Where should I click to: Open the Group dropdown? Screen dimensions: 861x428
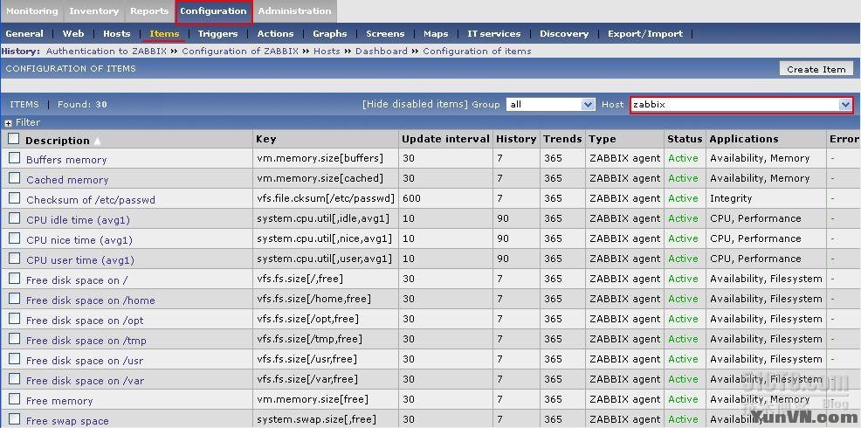point(550,104)
